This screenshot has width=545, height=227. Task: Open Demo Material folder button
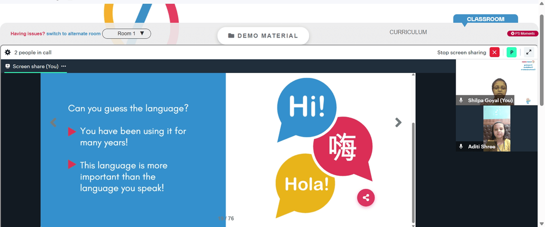coord(263,36)
